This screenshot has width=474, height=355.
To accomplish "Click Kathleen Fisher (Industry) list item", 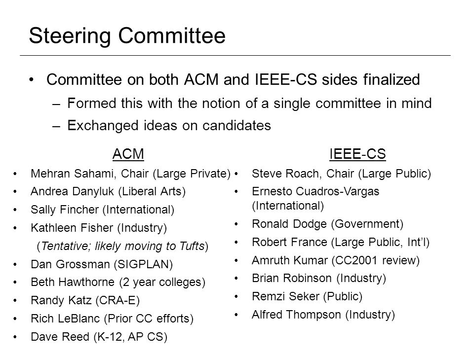I will 99,228.
